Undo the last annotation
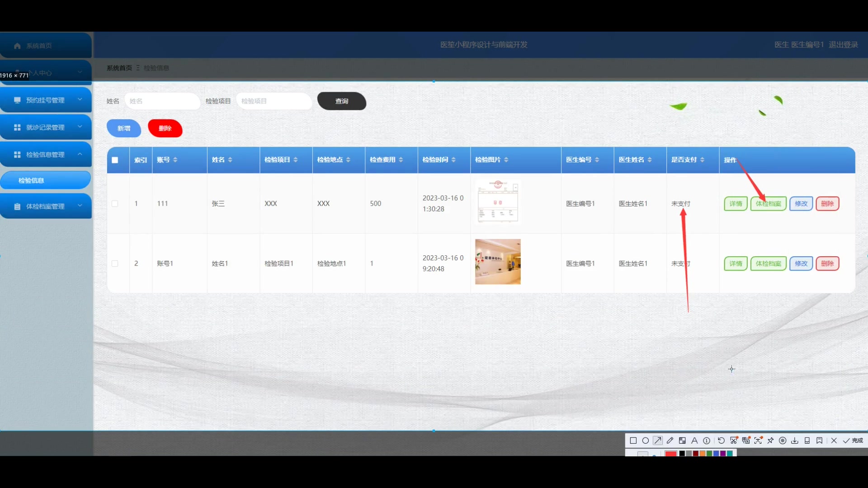 (722, 441)
